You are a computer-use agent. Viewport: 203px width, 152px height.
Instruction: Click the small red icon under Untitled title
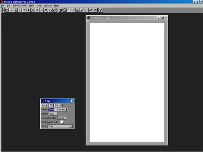click(x=88, y=21)
